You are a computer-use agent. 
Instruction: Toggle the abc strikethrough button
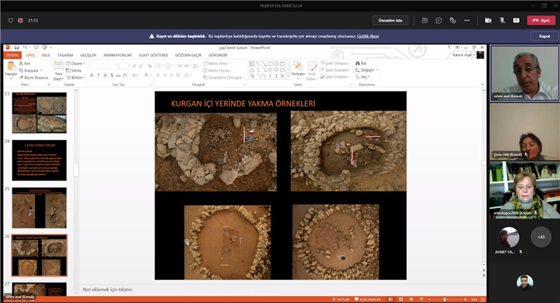click(118, 75)
